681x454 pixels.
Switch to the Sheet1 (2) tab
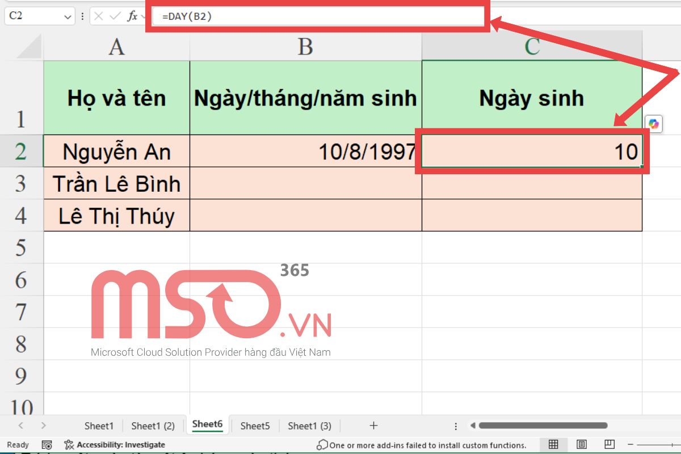tap(153, 426)
